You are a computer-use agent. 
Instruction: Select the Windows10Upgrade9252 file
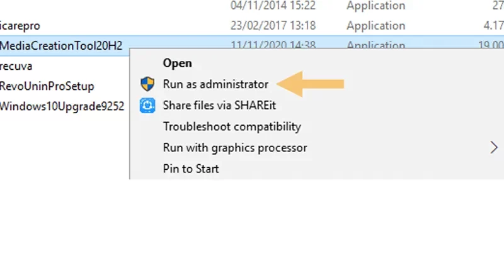pos(62,106)
